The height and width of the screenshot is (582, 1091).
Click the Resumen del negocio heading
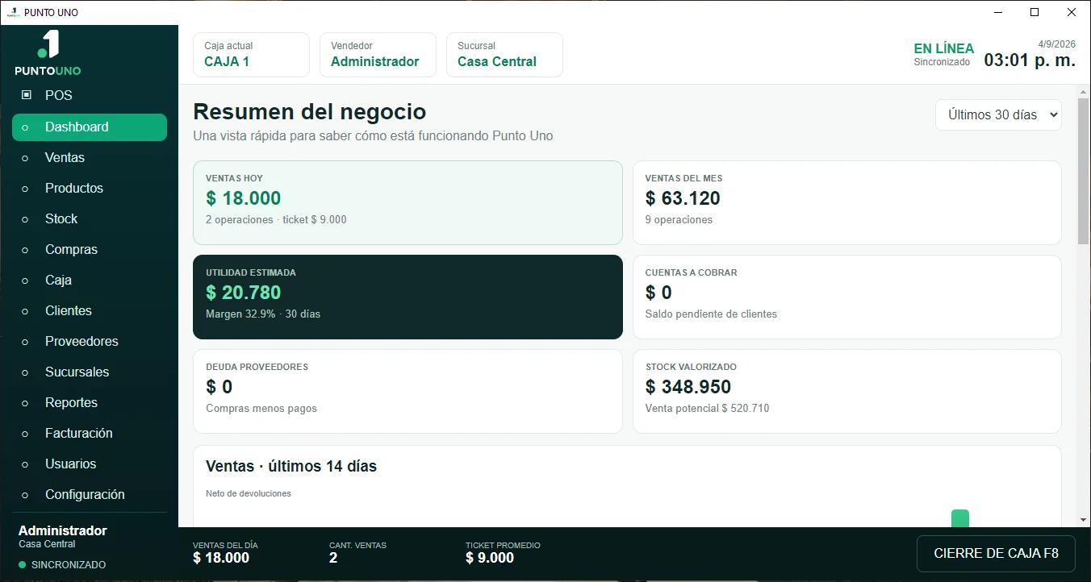[x=310, y=111]
